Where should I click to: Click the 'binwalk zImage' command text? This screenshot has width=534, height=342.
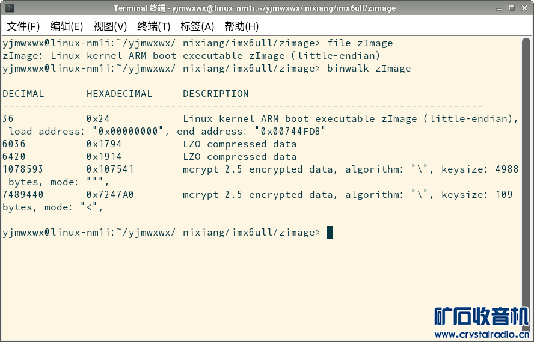pos(369,69)
